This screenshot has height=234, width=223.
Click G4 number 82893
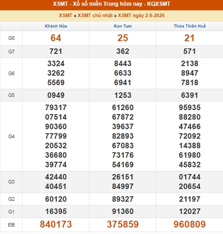click(x=123, y=136)
